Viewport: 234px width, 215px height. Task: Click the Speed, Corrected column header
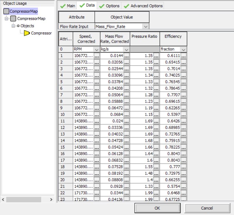(86, 39)
